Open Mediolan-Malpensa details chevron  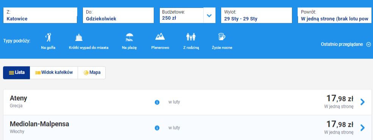[x=362, y=128]
